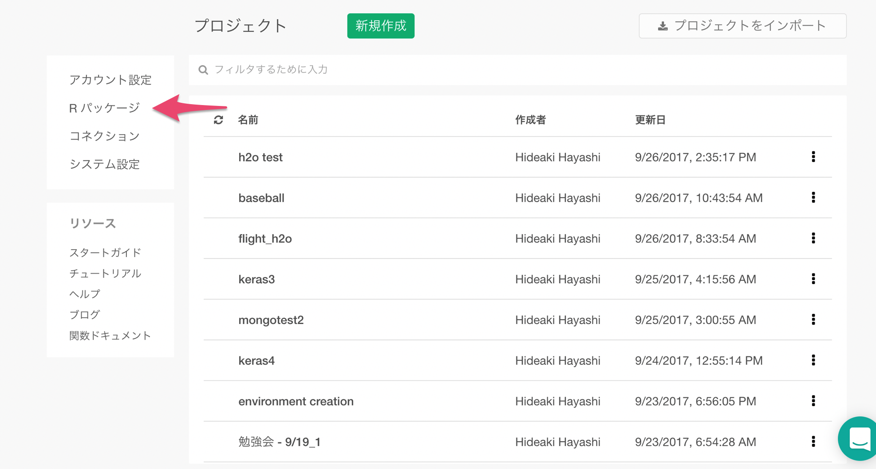Open the 関数ドキュメント link
This screenshot has width=876, height=469.
[x=110, y=336]
